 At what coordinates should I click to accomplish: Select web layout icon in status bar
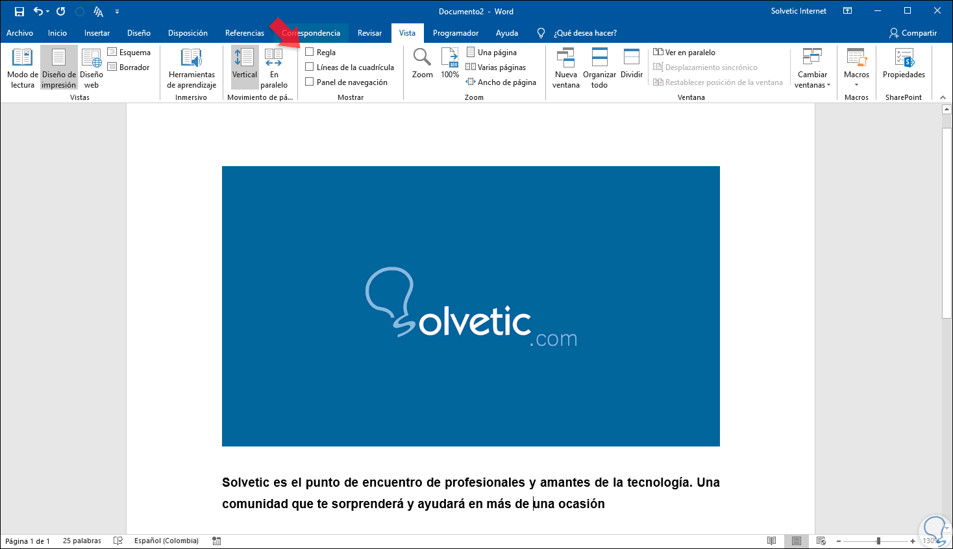point(821,541)
